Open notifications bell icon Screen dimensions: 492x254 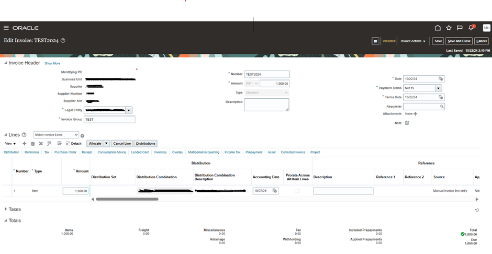[471, 28]
